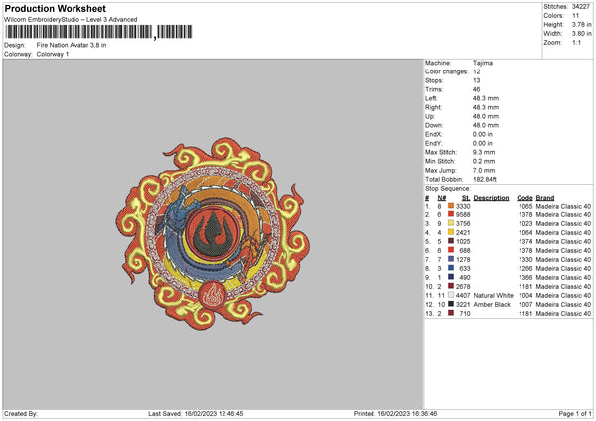Image resolution: width=596 pixels, height=421 pixels.
Task: Select thread code 1374
Action: [525, 241]
